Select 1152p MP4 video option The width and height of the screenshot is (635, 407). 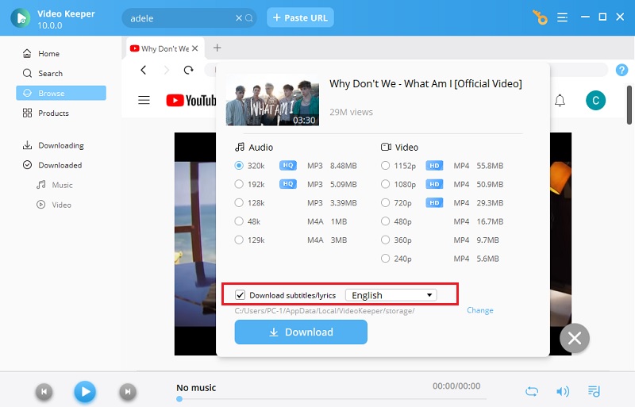pos(385,165)
